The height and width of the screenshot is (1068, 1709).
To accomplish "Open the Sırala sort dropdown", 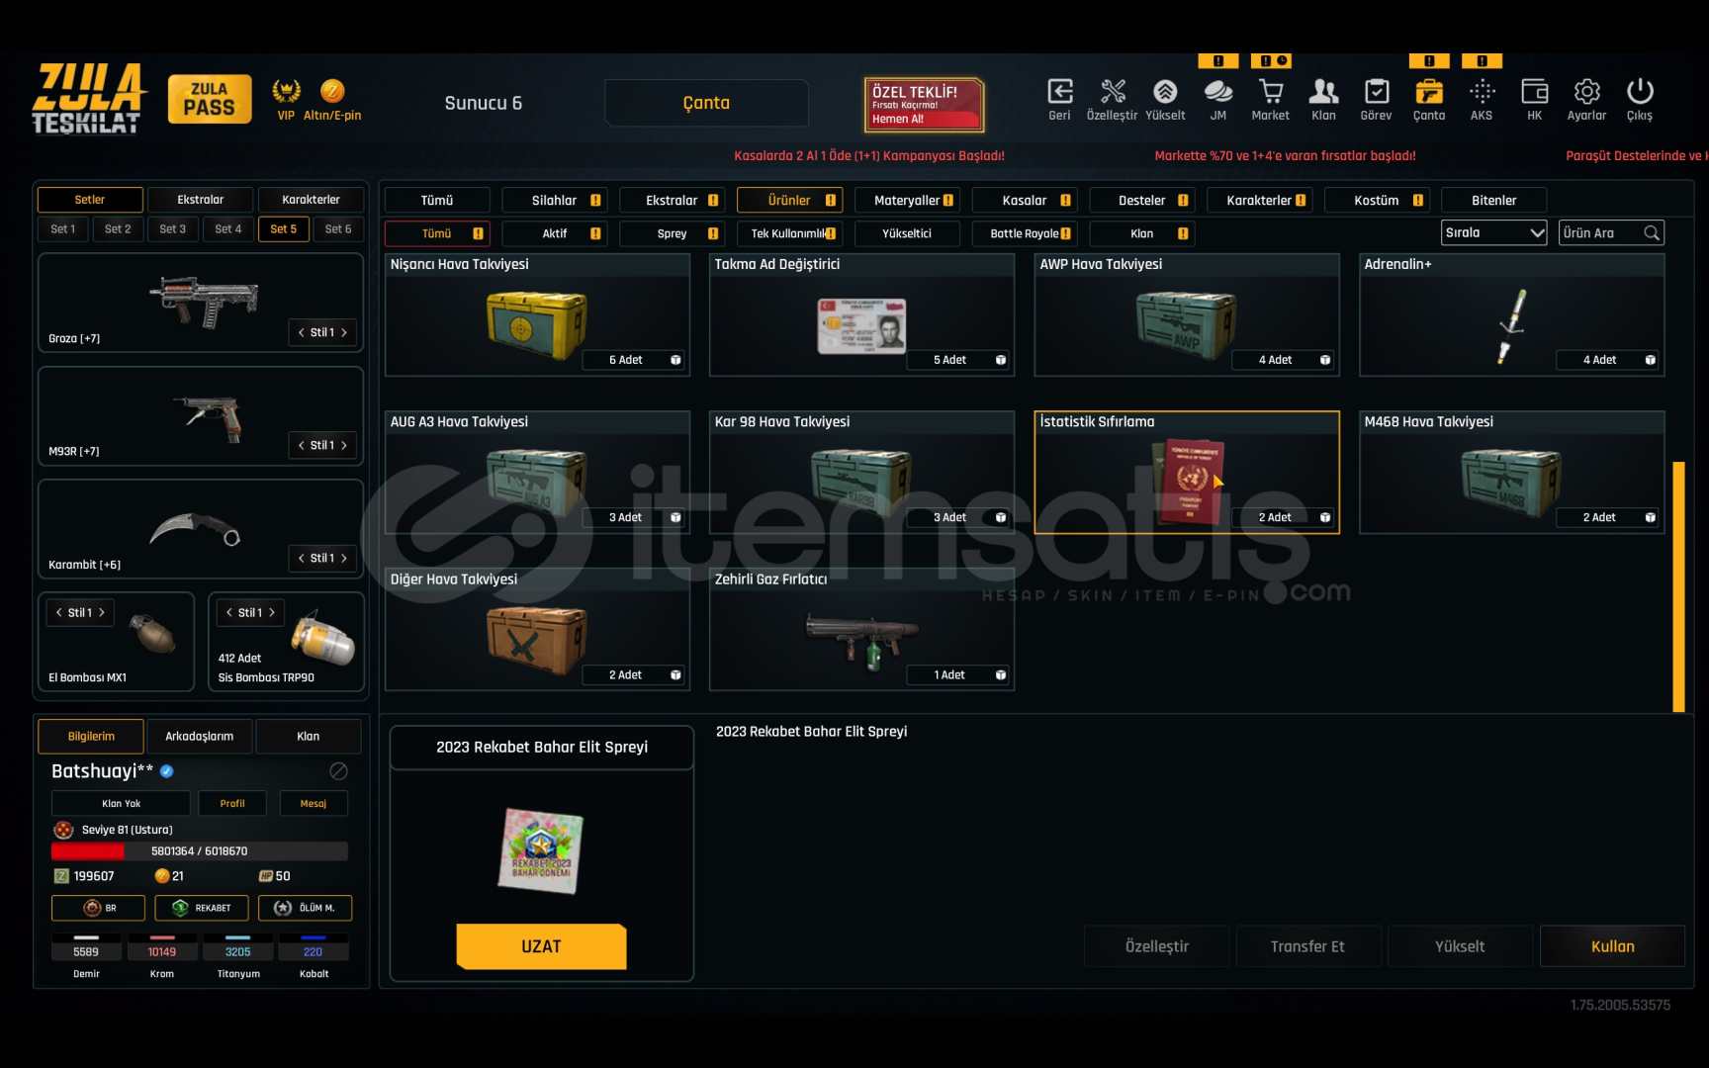I will click(x=1493, y=233).
